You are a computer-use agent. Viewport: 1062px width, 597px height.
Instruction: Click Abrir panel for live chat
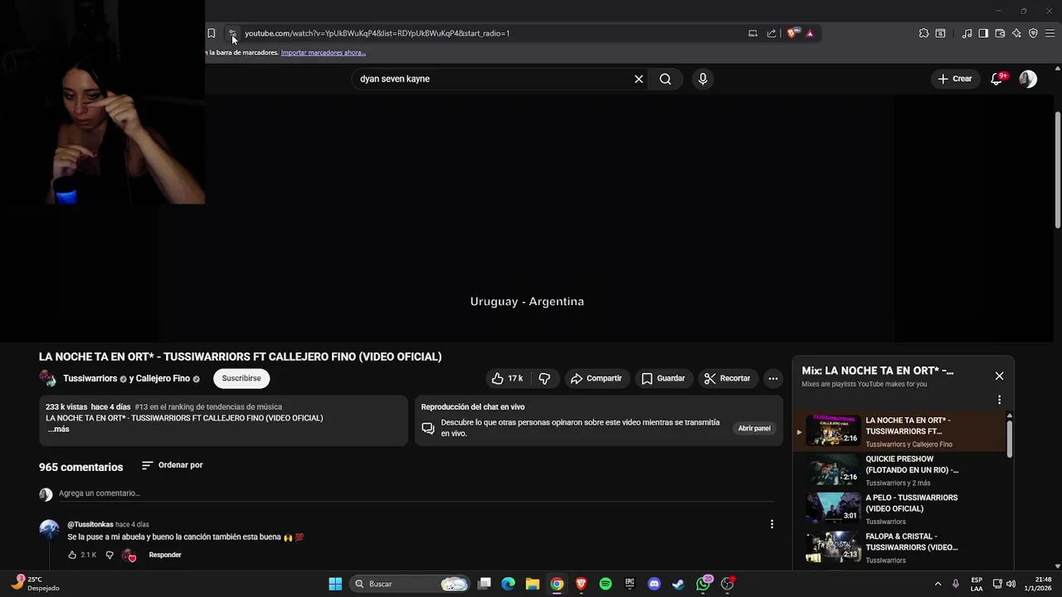[x=754, y=428]
